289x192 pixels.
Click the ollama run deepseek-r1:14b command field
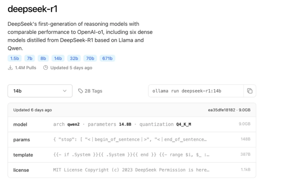pyautogui.click(x=196, y=91)
